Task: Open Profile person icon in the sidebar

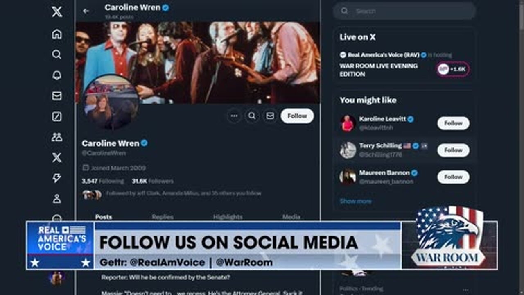Action: pyautogui.click(x=57, y=199)
